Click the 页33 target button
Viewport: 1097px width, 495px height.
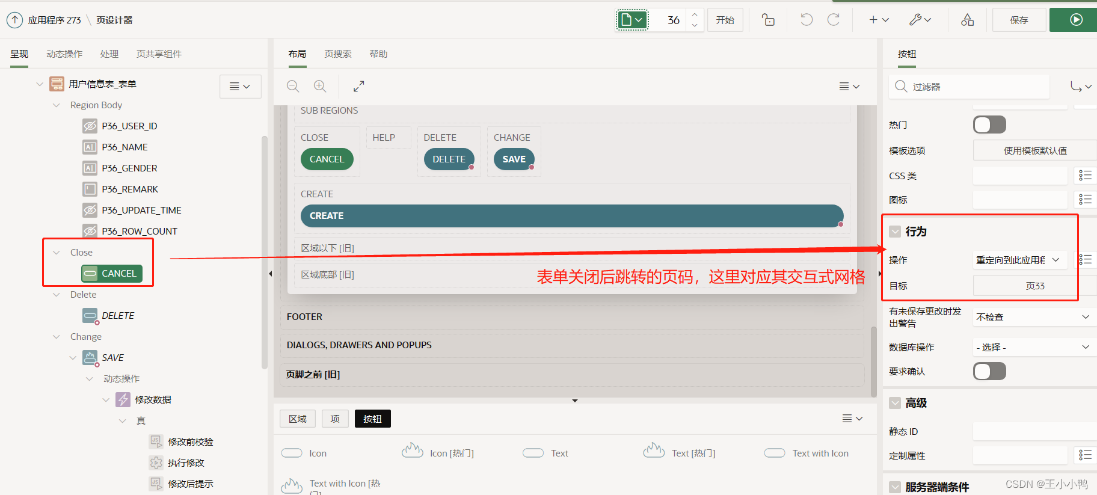coord(1035,286)
